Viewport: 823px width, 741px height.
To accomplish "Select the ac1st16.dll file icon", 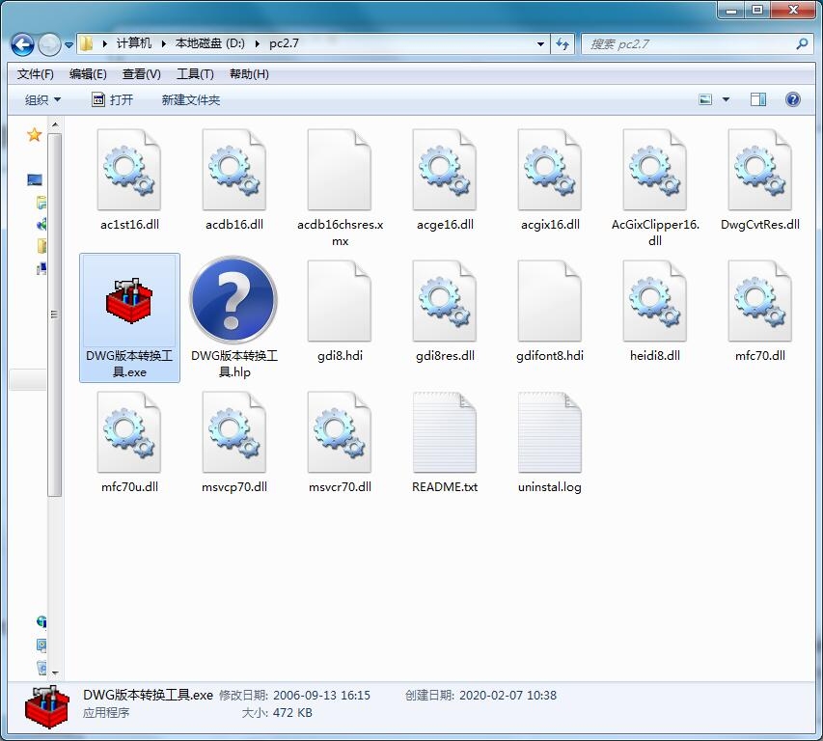I will [x=129, y=170].
